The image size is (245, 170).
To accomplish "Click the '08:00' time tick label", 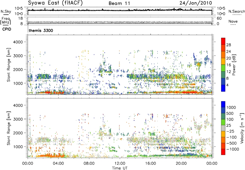I will pos(89,164).
